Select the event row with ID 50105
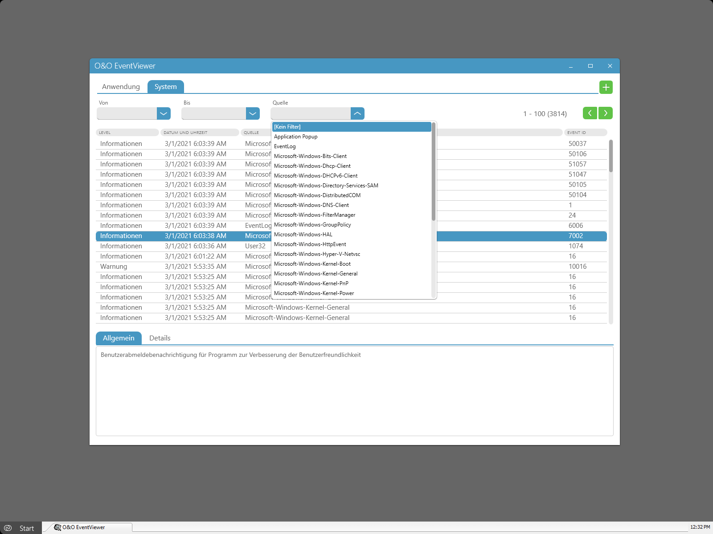 coord(351,185)
